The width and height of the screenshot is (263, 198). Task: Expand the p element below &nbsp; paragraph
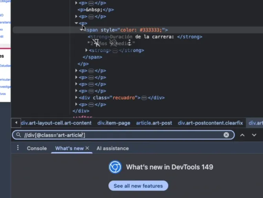pyautogui.click(x=76, y=17)
